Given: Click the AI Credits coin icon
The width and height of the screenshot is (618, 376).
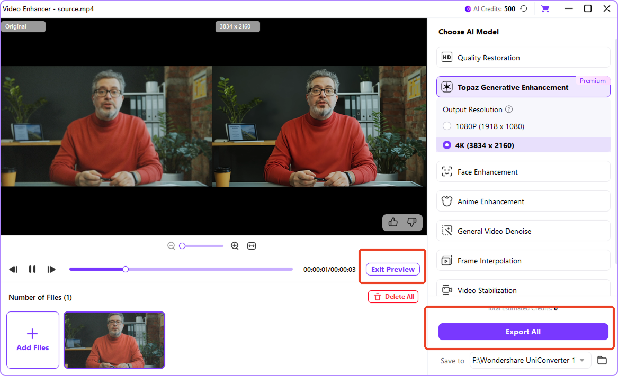Looking at the screenshot, I should pos(468,8).
